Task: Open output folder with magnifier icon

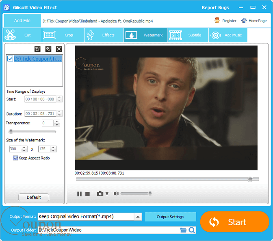Action: point(192,230)
